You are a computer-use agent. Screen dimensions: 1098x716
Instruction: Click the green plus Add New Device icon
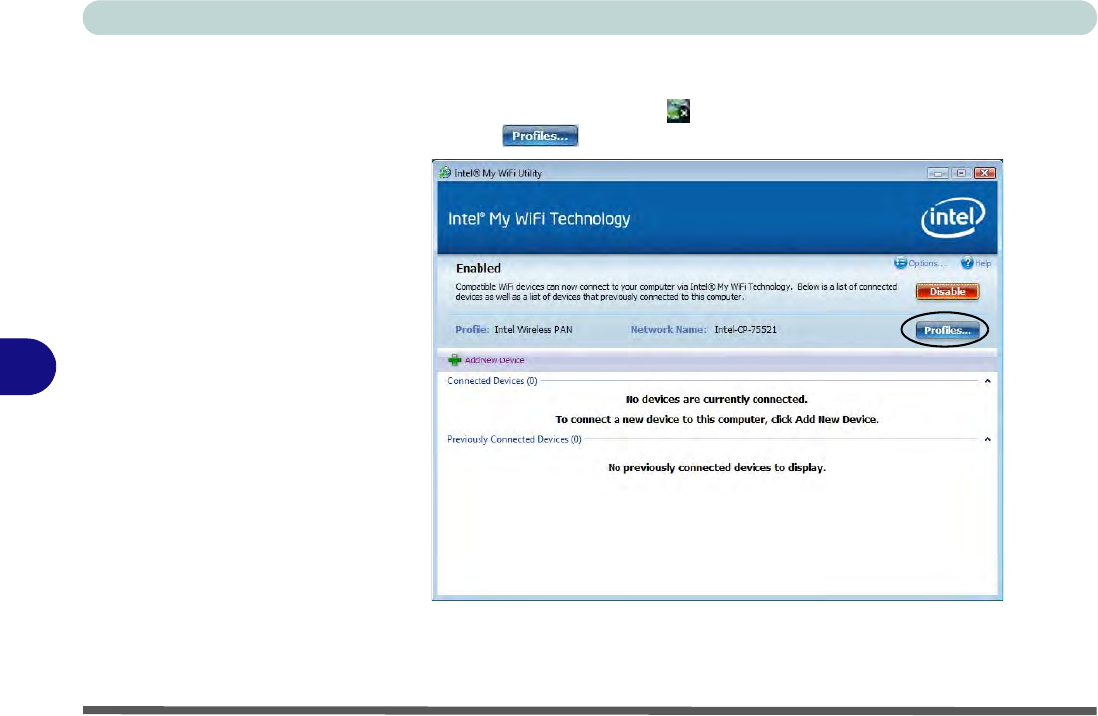point(455,360)
